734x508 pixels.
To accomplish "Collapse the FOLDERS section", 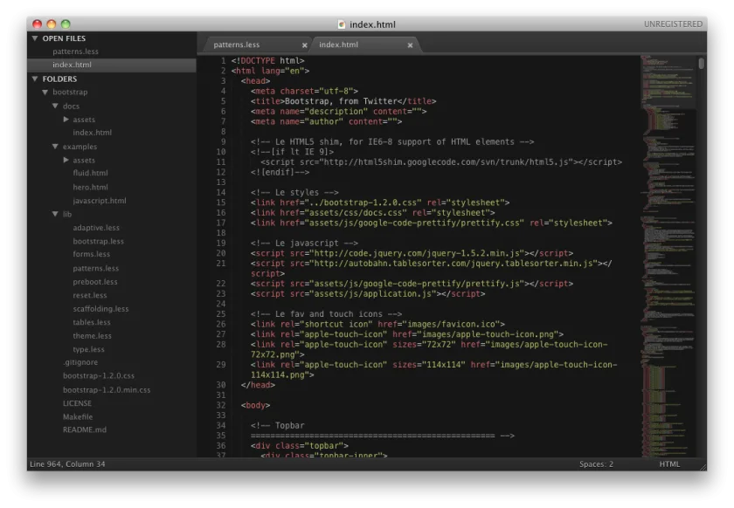I will click(x=35, y=79).
